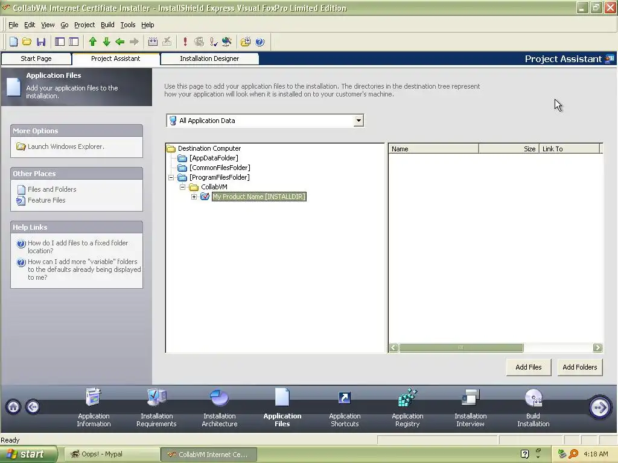Screen dimensions: 618x463
Task: Click the magnifier tray icon near clock
Action: click(573, 454)
